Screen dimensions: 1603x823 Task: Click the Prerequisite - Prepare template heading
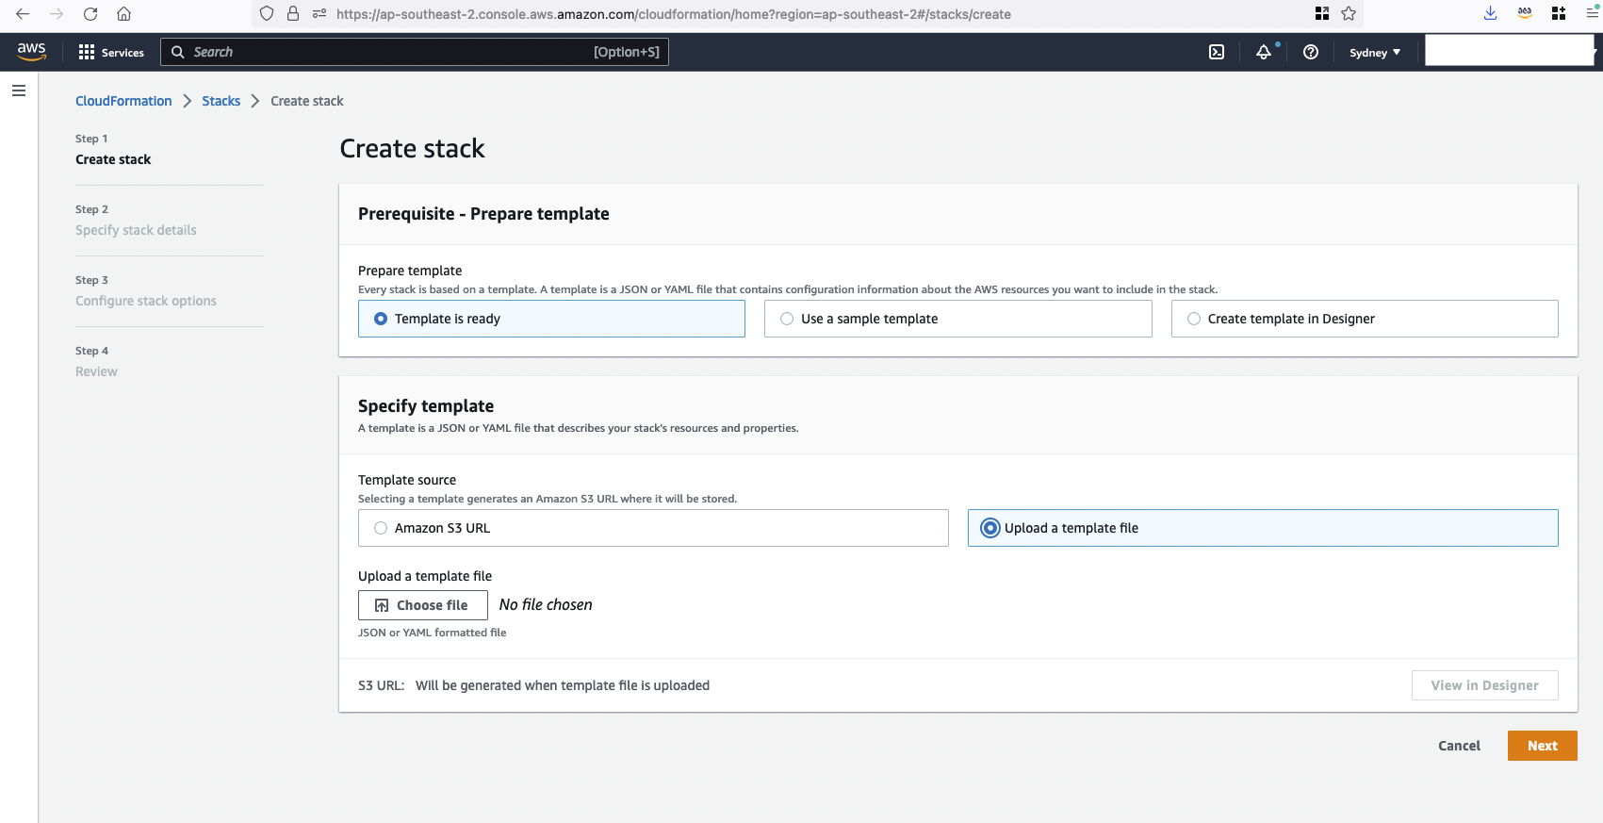tap(483, 214)
